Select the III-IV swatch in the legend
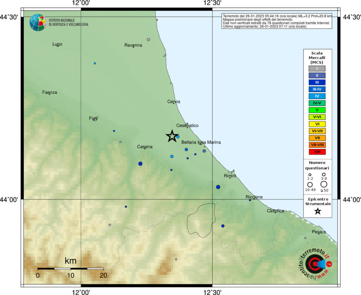361x295 pixels. pos(317,89)
